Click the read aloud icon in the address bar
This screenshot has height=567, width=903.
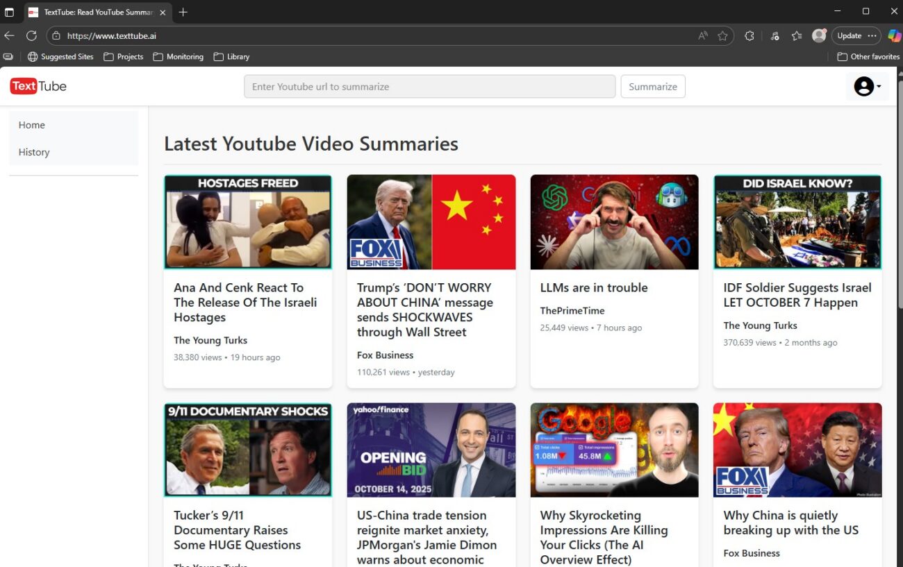[703, 35]
